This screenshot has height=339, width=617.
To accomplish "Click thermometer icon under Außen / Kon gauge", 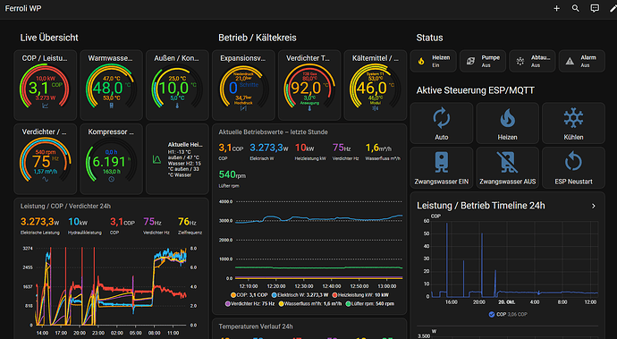I will [x=177, y=106].
